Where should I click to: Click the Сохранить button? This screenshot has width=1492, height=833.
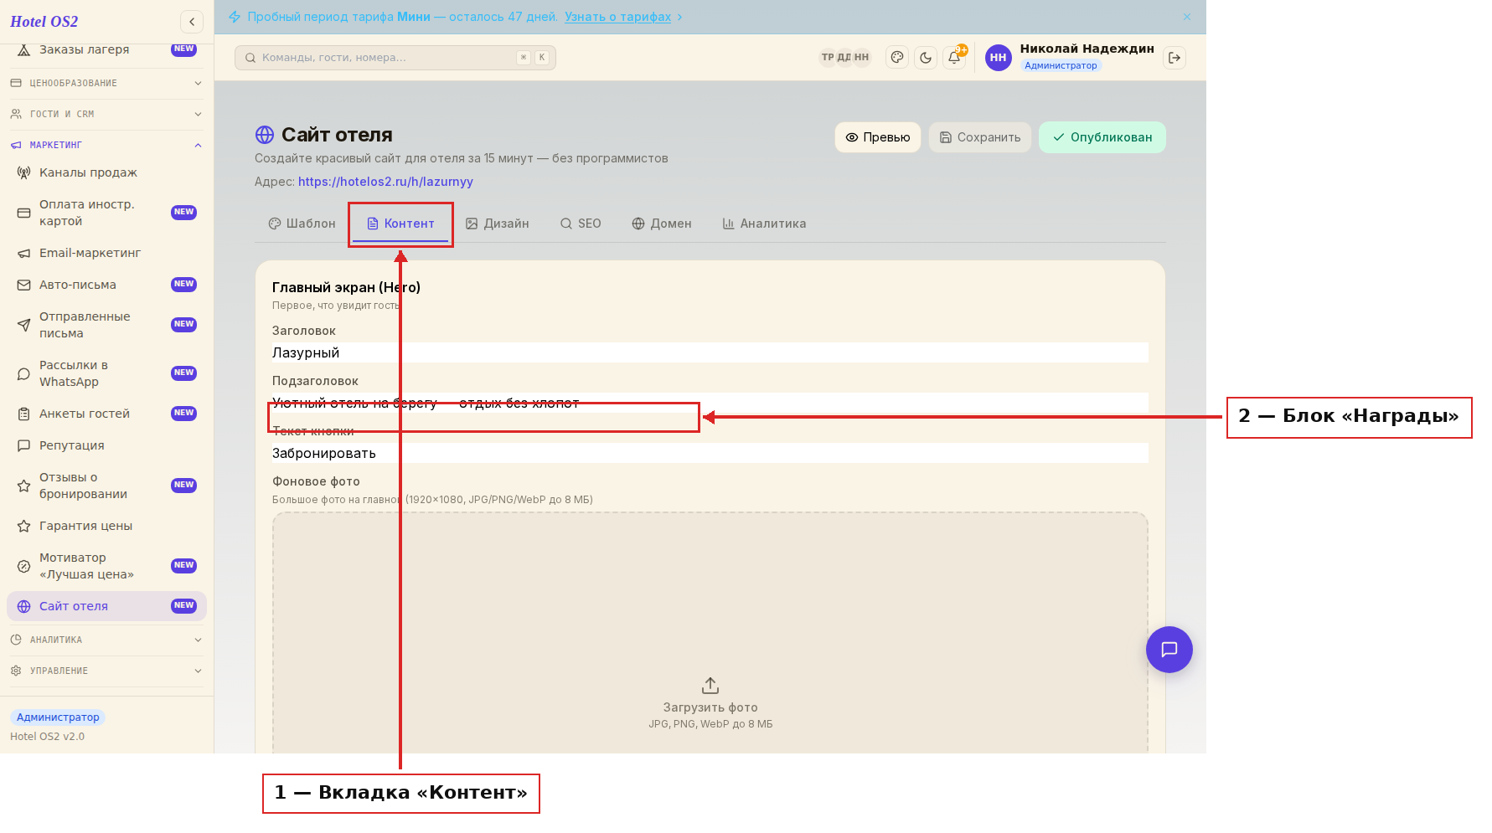pyautogui.click(x=980, y=137)
